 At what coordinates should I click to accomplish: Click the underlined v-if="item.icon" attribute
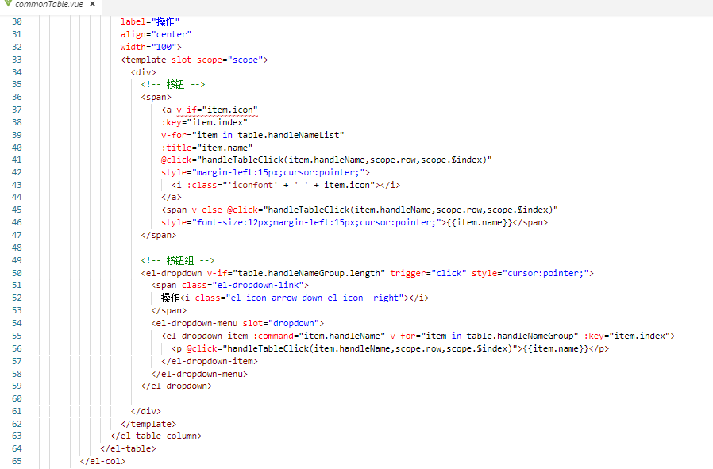point(217,110)
